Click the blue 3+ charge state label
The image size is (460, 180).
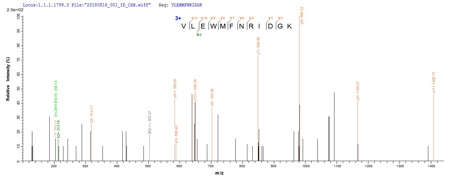[178, 18]
